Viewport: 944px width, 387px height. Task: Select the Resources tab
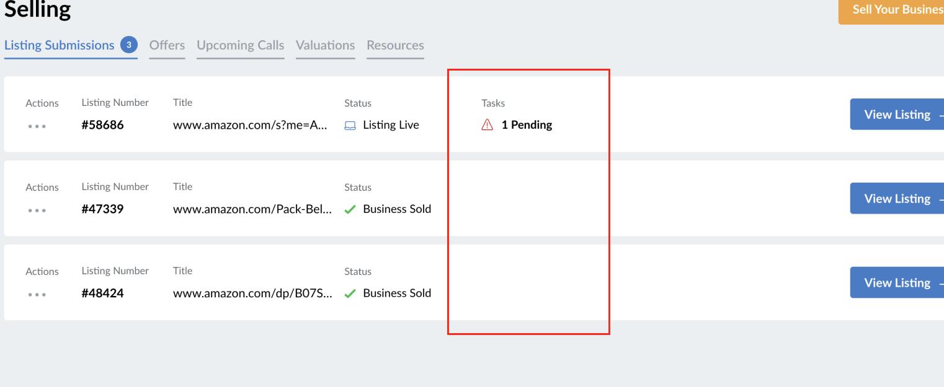click(395, 45)
